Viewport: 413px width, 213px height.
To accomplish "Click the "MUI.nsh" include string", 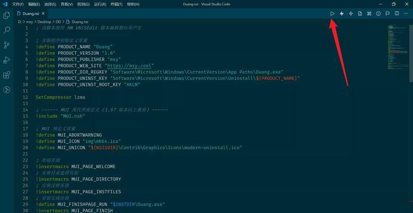I will pos(72,116).
